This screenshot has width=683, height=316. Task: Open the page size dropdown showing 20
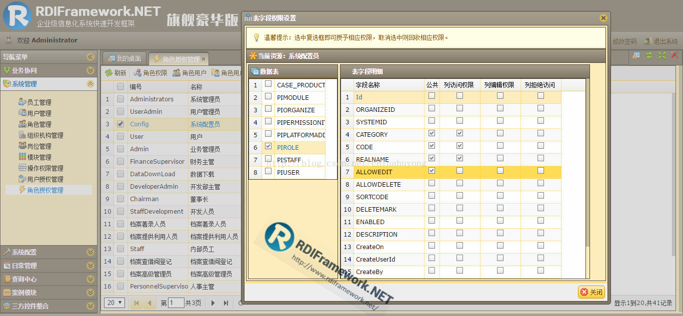(115, 303)
